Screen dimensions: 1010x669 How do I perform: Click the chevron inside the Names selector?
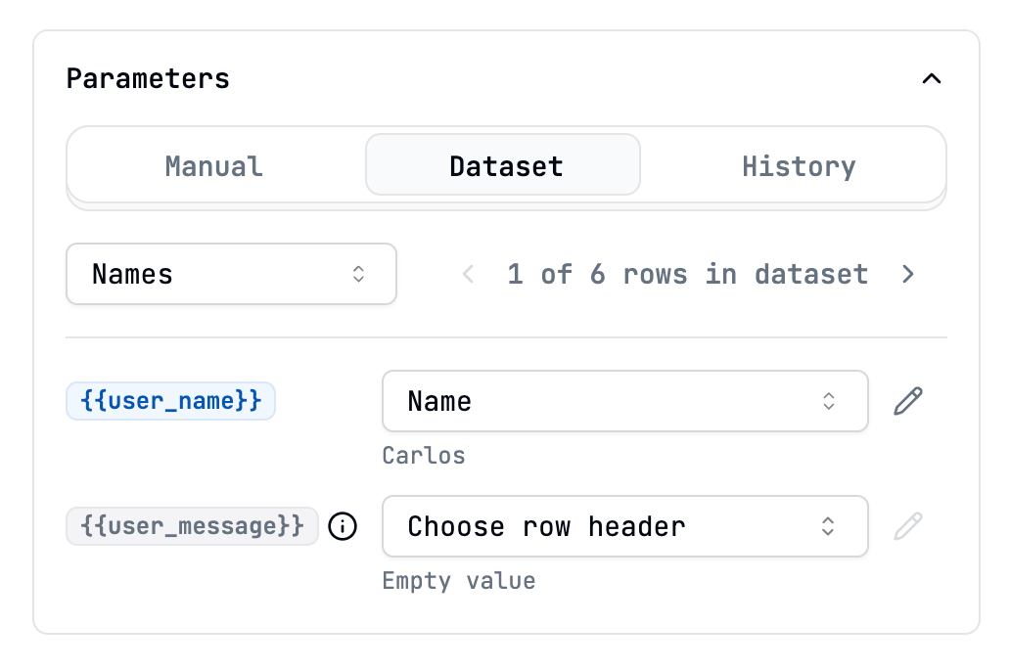point(359,274)
